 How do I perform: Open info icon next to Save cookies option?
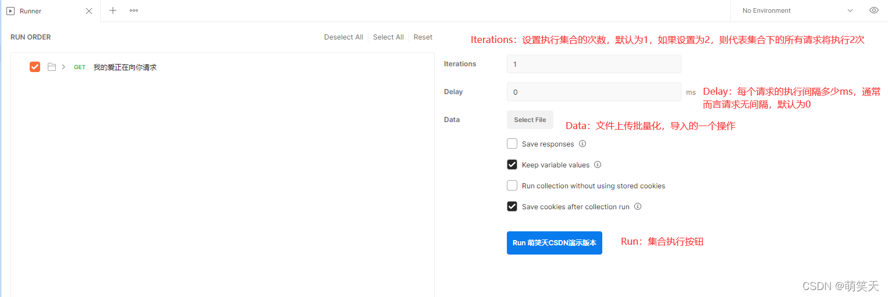638,206
